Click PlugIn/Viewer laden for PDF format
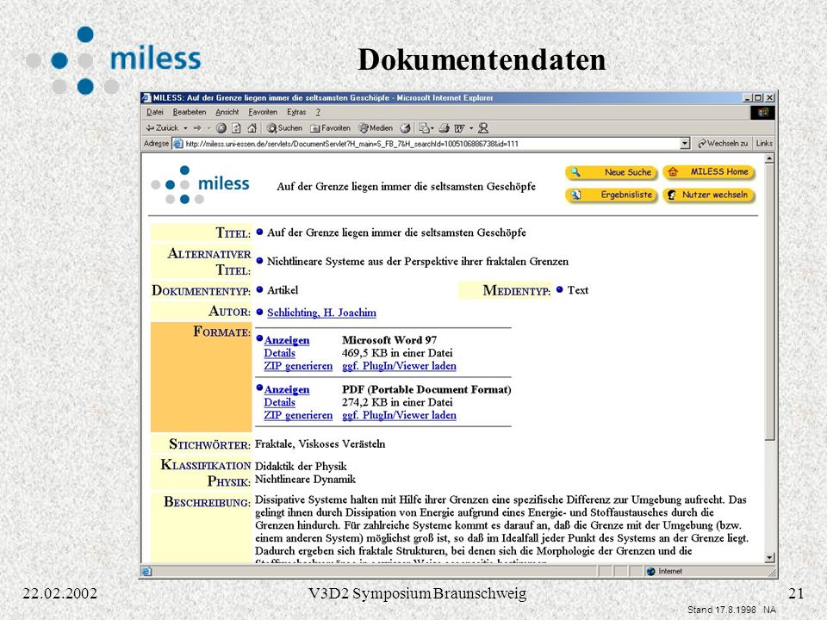 click(x=399, y=415)
